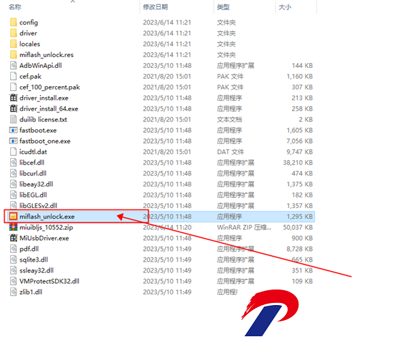Viewport: 407px width, 341px height.
Task: Select the libGLESv2.dll file name
Action: (x=38, y=205)
